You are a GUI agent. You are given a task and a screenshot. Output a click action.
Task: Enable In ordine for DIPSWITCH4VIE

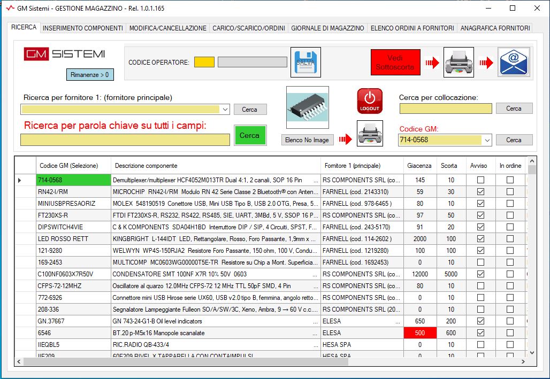tap(510, 227)
